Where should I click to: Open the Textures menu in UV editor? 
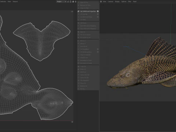(x=15, y=1)
